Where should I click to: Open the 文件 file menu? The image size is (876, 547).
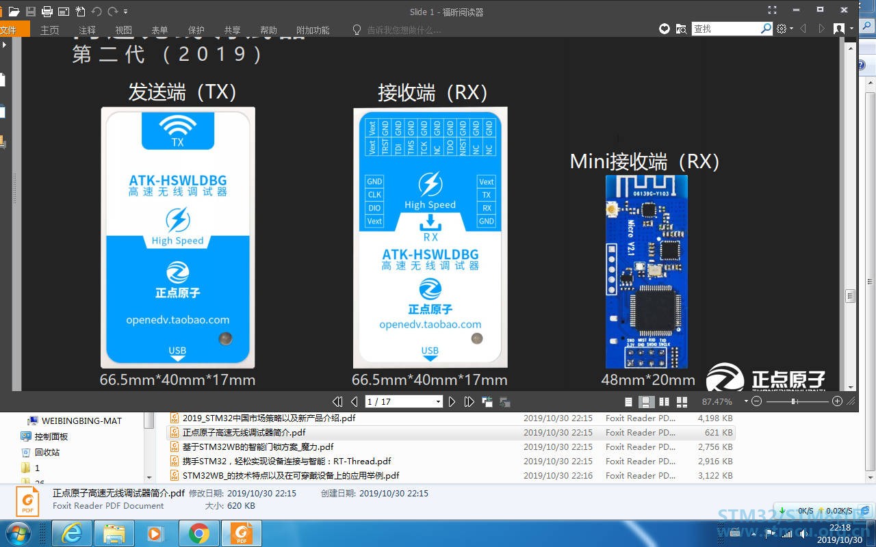[14, 29]
